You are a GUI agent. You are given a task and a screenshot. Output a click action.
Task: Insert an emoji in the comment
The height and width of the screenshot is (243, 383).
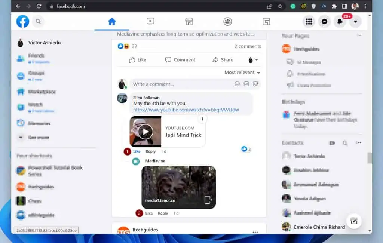[237, 84]
